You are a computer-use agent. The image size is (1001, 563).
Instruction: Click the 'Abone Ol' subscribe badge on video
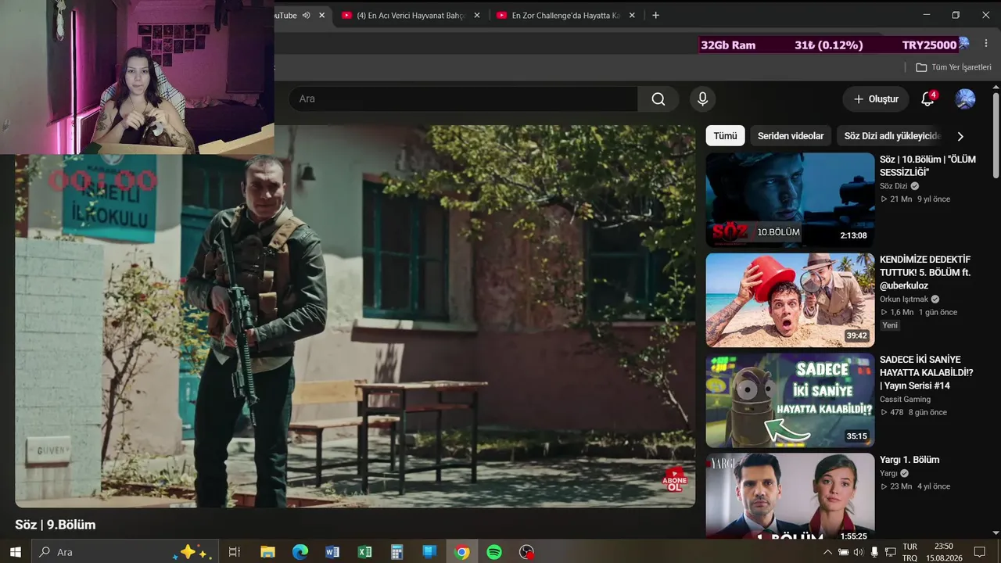coord(675,480)
